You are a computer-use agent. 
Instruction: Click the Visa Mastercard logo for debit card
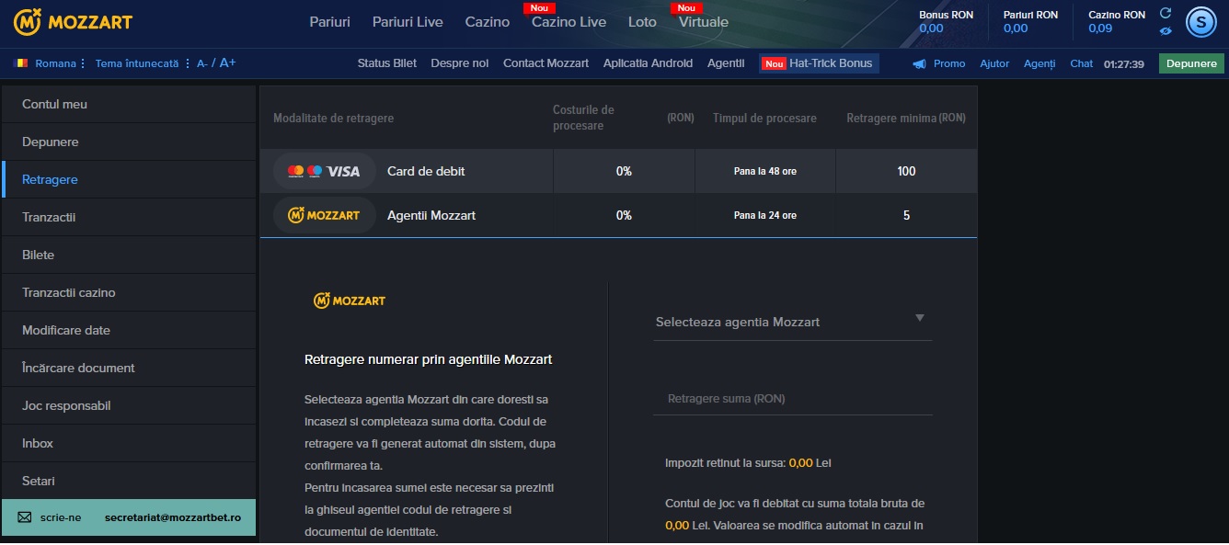point(325,171)
